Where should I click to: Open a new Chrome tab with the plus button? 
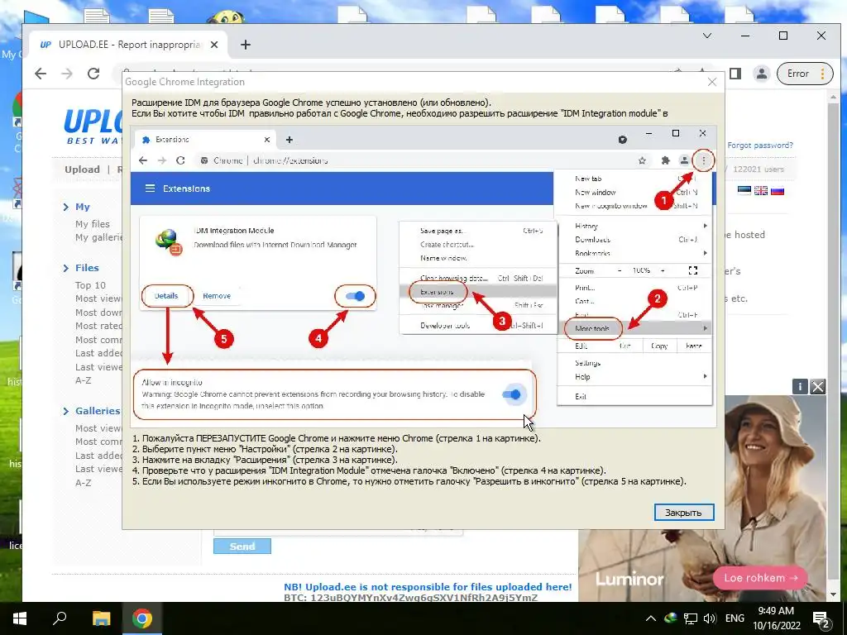[245, 45]
